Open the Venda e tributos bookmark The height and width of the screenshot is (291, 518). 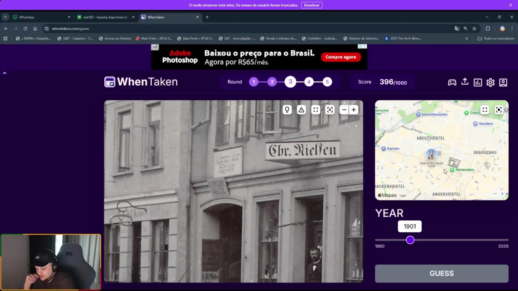(x=278, y=38)
